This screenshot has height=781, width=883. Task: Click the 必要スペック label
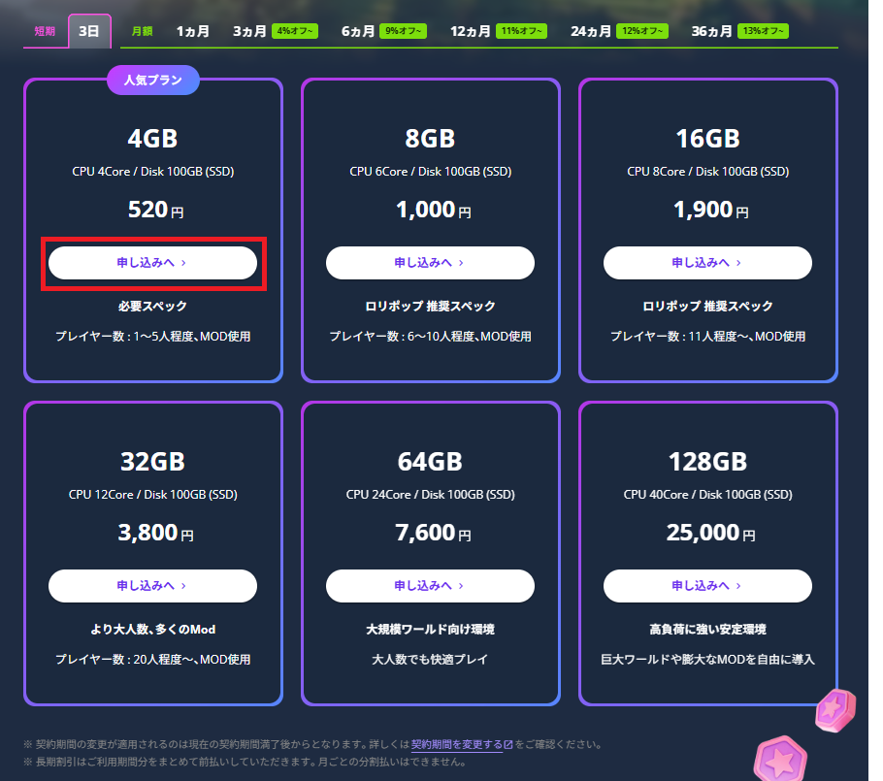[152, 307]
